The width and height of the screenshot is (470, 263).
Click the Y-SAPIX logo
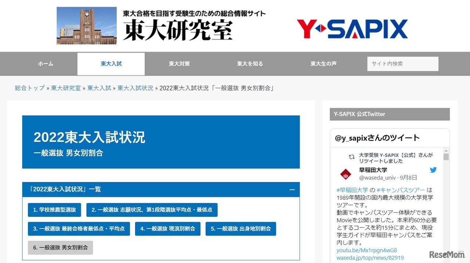352,29
